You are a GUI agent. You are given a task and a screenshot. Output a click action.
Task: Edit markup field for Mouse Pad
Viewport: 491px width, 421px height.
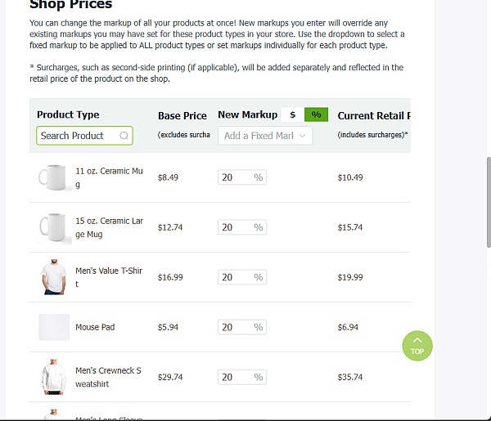click(x=242, y=327)
